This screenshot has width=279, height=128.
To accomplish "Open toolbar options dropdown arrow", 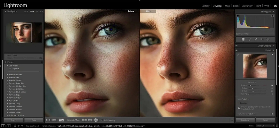I will tap(232, 120).
